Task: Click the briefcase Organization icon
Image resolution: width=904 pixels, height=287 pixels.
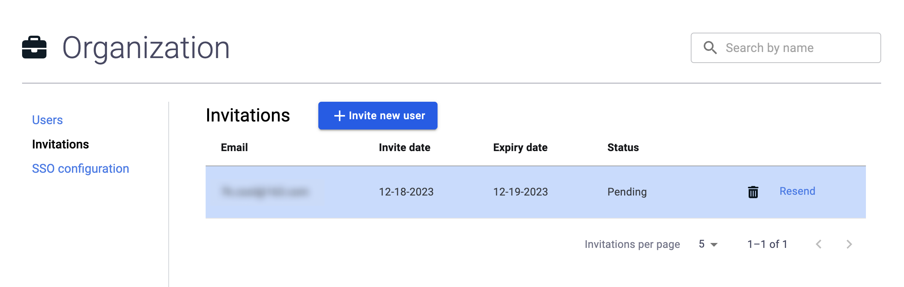Action: 34,47
